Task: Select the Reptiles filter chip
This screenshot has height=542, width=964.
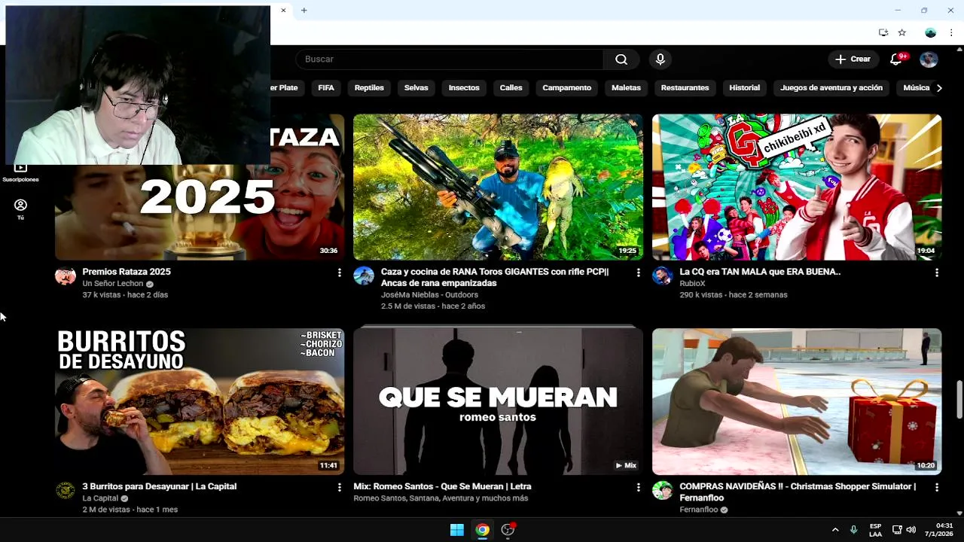Action: tap(369, 88)
